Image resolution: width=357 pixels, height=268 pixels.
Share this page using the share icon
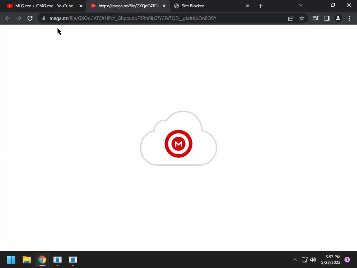(291, 18)
